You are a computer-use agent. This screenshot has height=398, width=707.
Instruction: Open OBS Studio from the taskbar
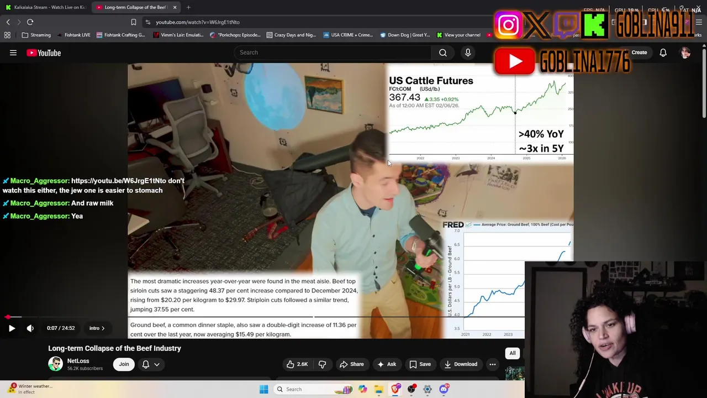[411, 389]
